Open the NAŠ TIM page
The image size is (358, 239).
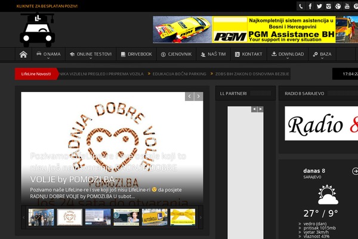(x=213, y=54)
